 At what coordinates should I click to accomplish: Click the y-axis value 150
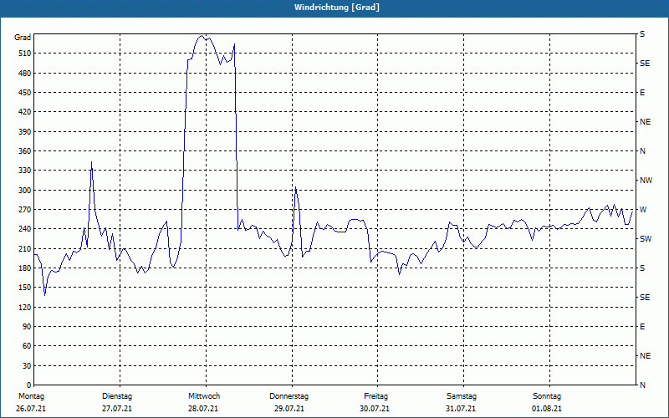point(25,287)
